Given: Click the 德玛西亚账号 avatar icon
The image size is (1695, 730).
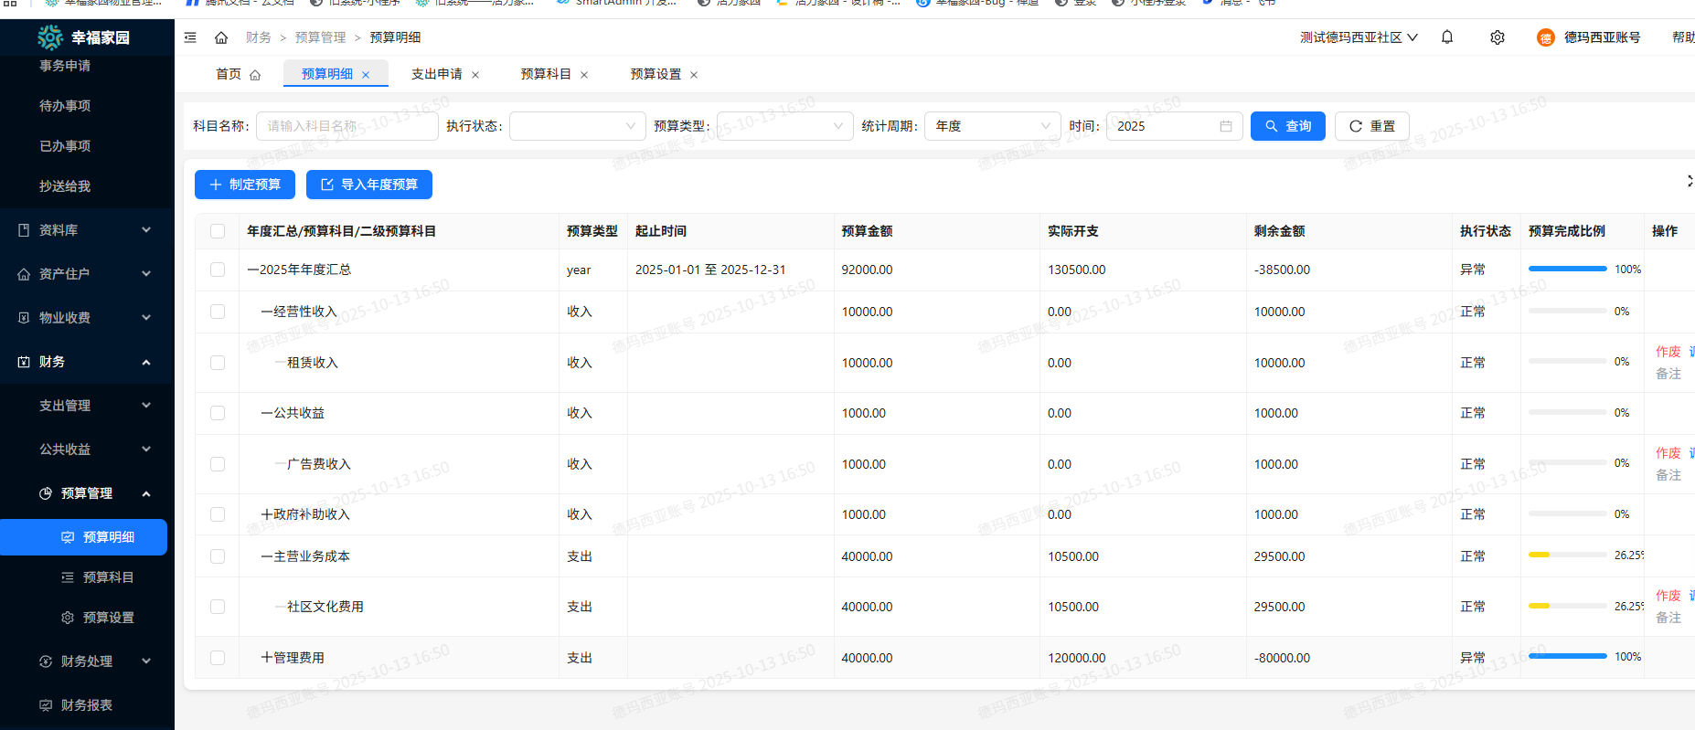Looking at the screenshot, I should click(1545, 37).
